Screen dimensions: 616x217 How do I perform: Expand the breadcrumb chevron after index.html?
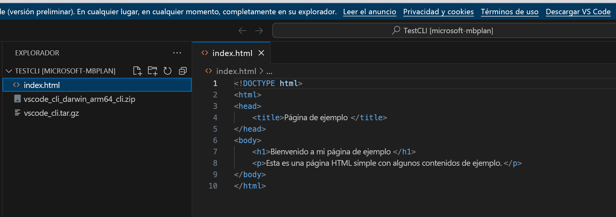pyautogui.click(x=261, y=71)
